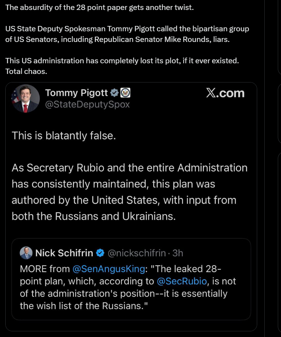Image resolution: width=281 pixels, height=337 pixels.
Task: Click the "Total chaos." line
Action: pos(26,71)
